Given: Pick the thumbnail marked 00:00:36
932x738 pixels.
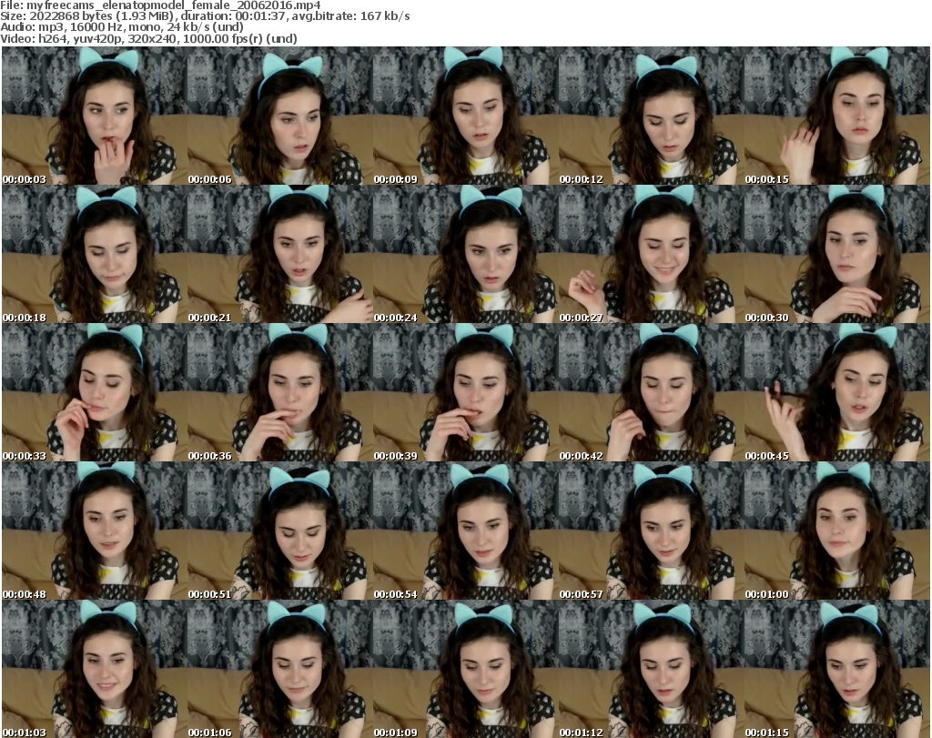Looking at the screenshot, I should coord(280,393).
